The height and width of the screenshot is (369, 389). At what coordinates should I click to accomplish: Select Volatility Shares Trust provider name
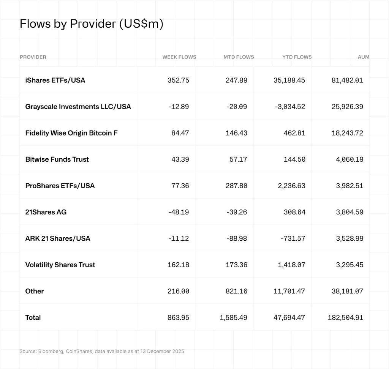pyautogui.click(x=60, y=265)
